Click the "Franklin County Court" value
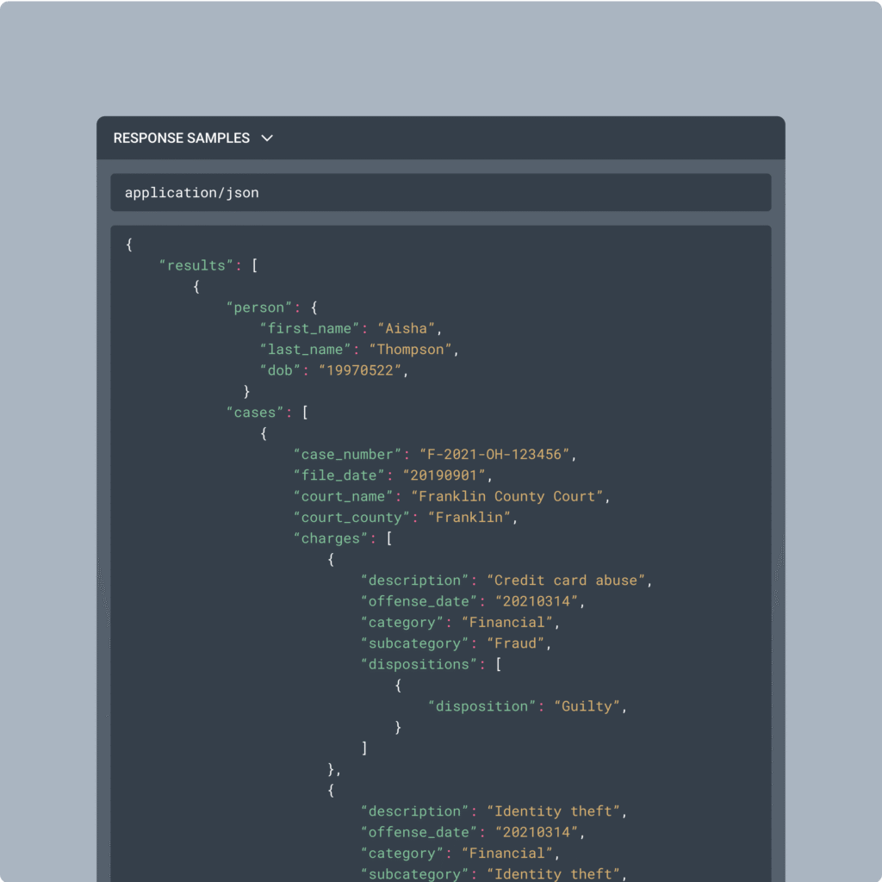Screen dimensions: 882x882 coord(507,497)
